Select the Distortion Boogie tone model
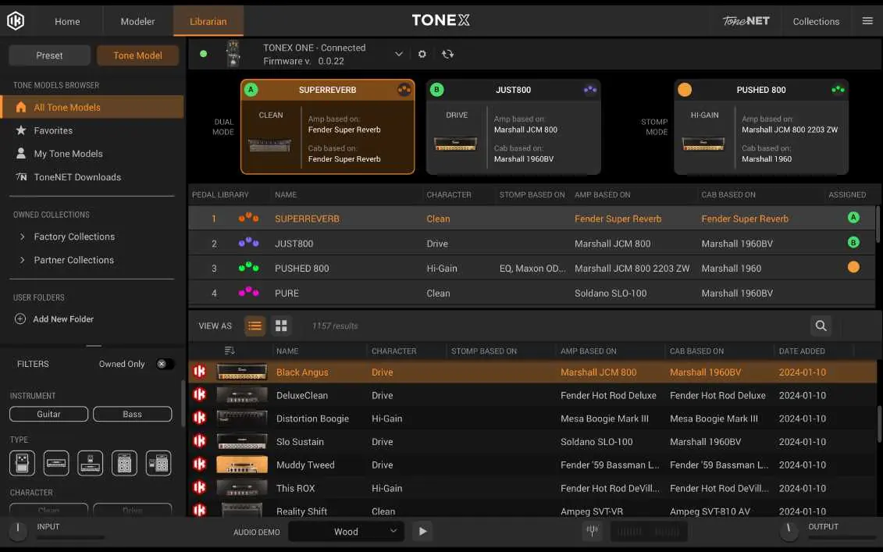Image resolution: width=883 pixels, height=552 pixels. point(532,418)
